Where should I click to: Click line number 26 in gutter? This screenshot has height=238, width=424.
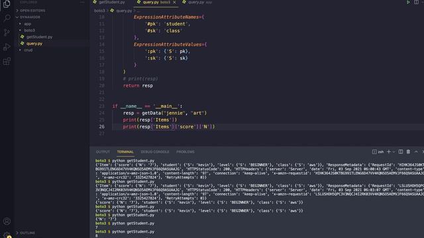101,126
